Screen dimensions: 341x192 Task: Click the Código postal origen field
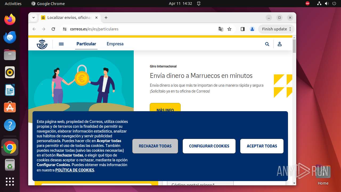[200, 183]
